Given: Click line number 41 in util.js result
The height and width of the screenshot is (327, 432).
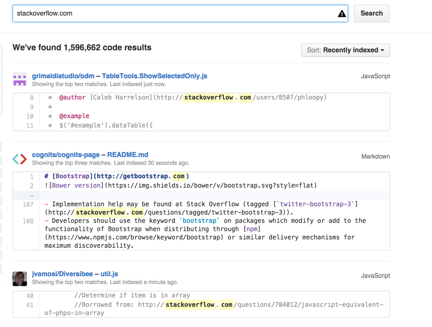Looking at the screenshot, I should tap(30, 305).
